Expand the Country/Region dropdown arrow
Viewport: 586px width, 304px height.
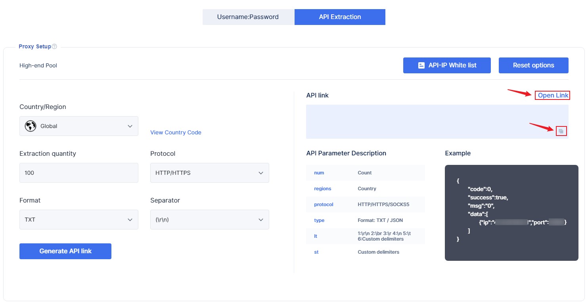[x=130, y=126]
